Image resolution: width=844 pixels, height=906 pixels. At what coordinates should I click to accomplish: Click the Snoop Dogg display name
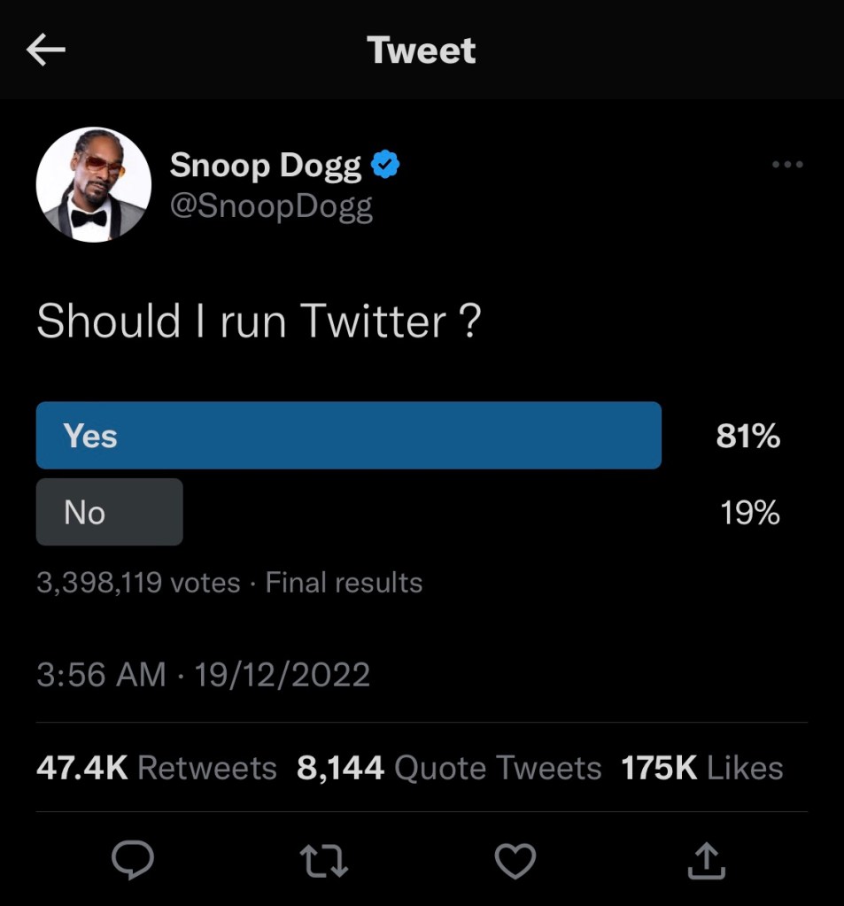pos(266,165)
